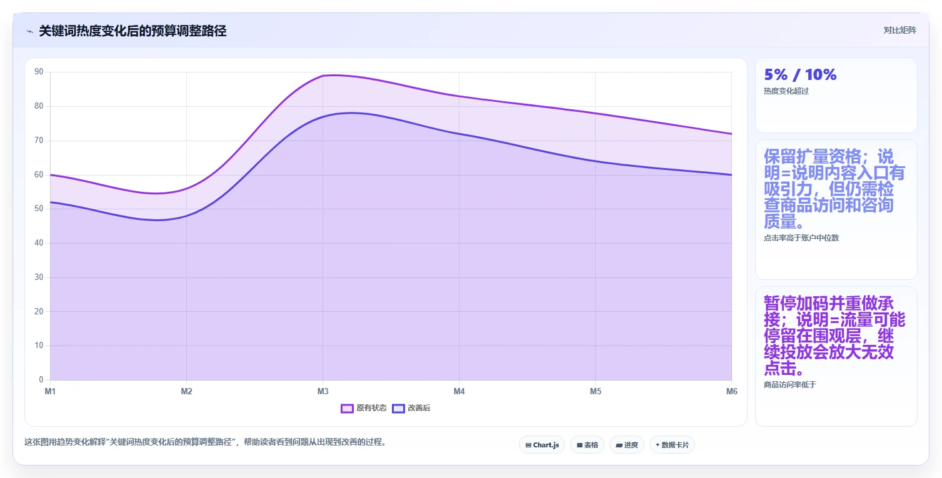Viewport: 942px width, 478px height.
Task: Select the Chart.js chip
Action: pyautogui.click(x=542, y=445)
